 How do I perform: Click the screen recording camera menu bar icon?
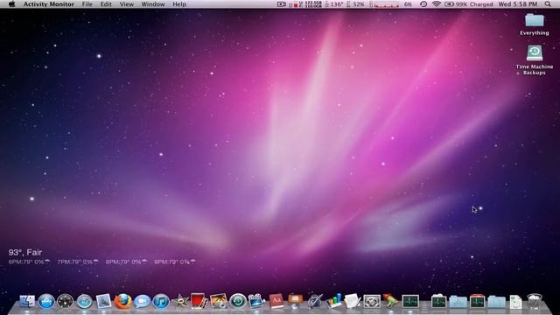[x=282, y=4]
